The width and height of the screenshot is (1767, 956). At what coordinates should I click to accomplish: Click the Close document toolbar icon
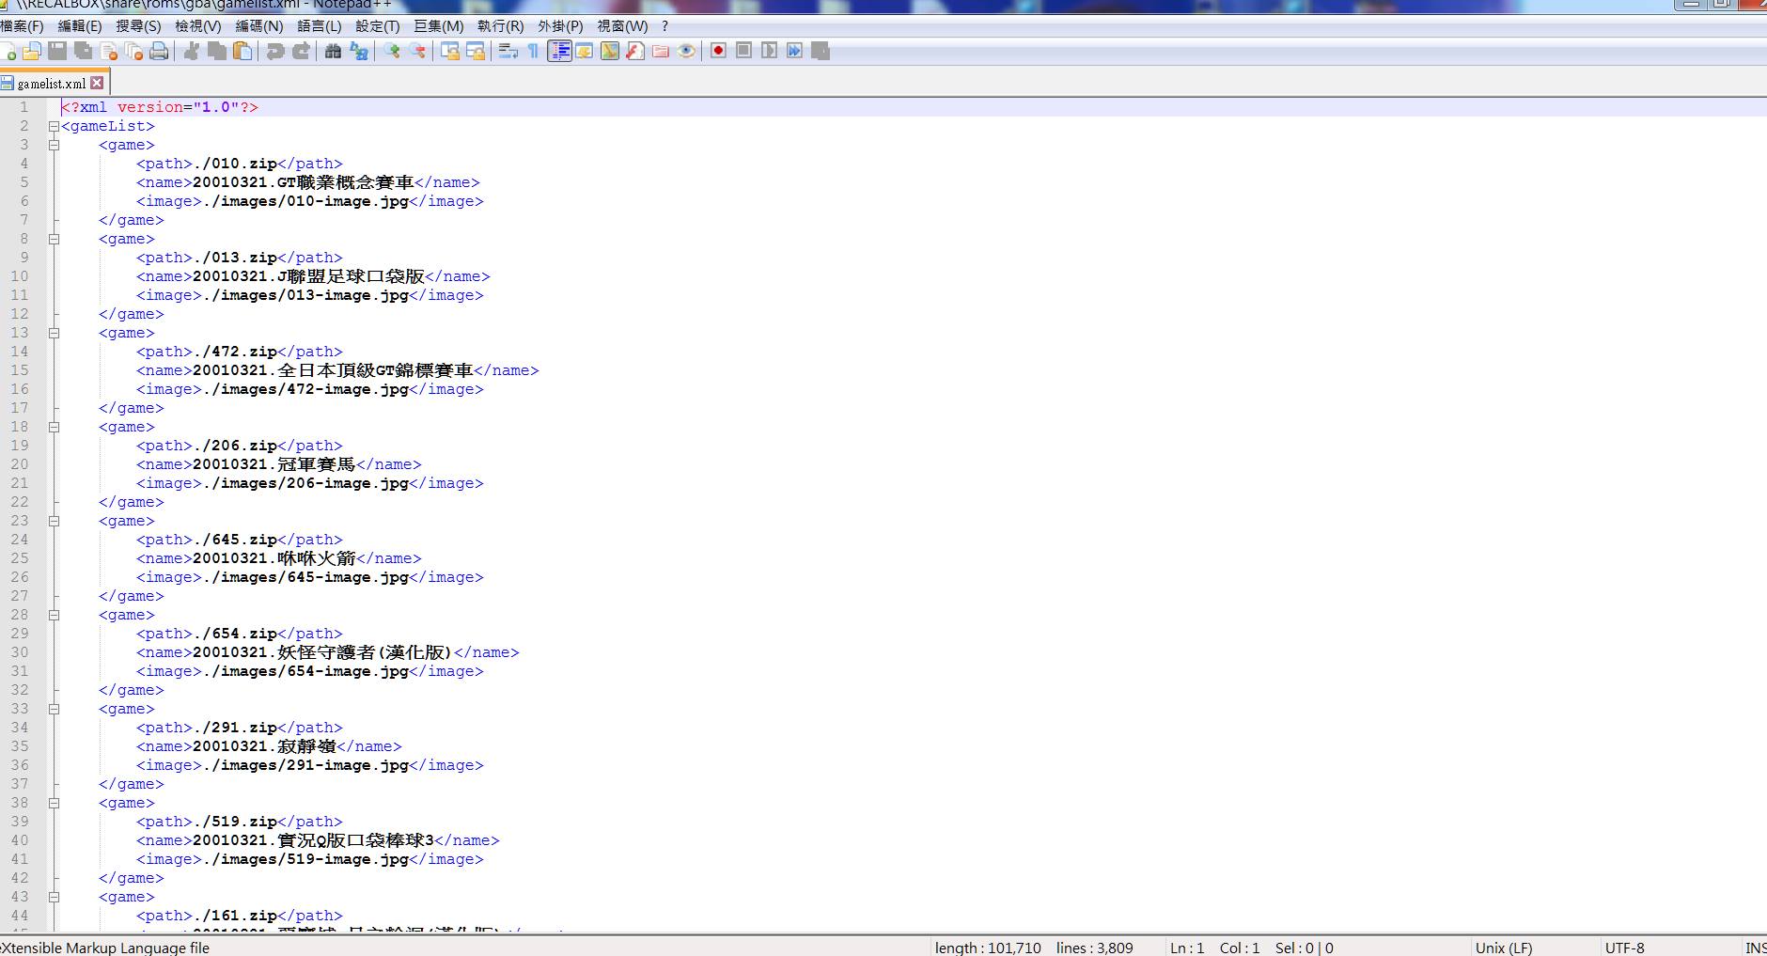click(x=109, y=51)
